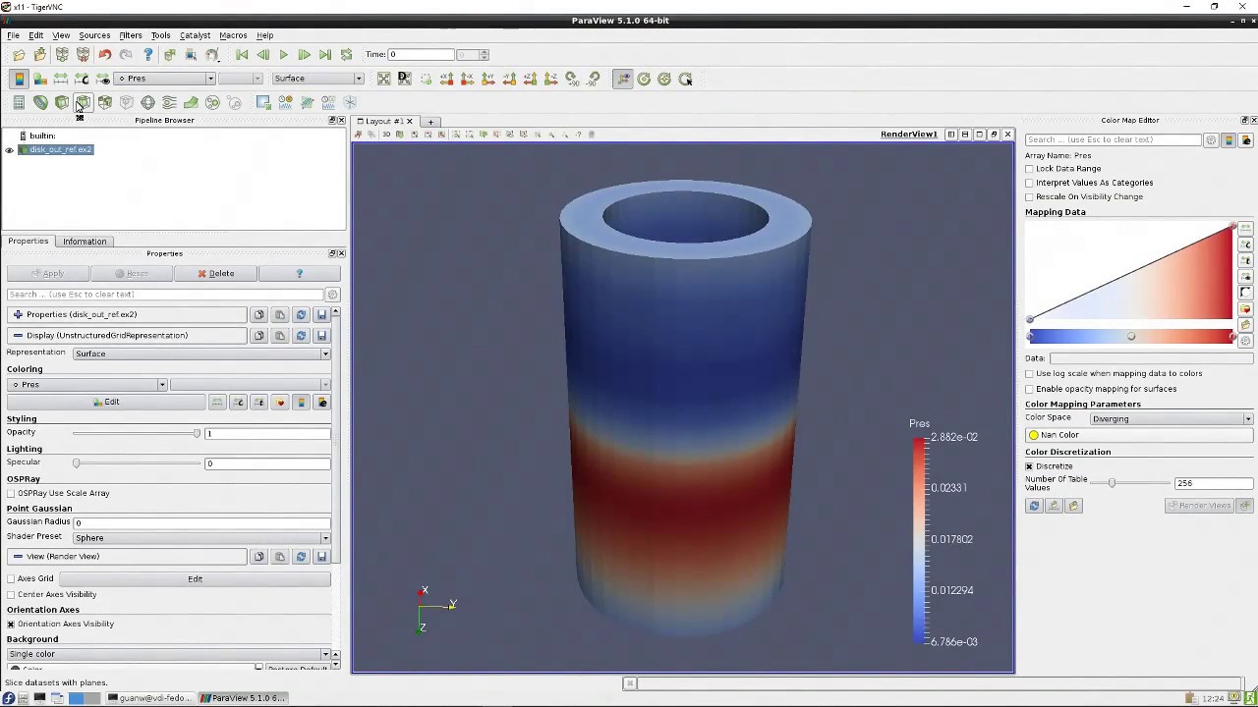Click Edit button next to Axes Grid
1258x707 pixels.
(195, 579)
